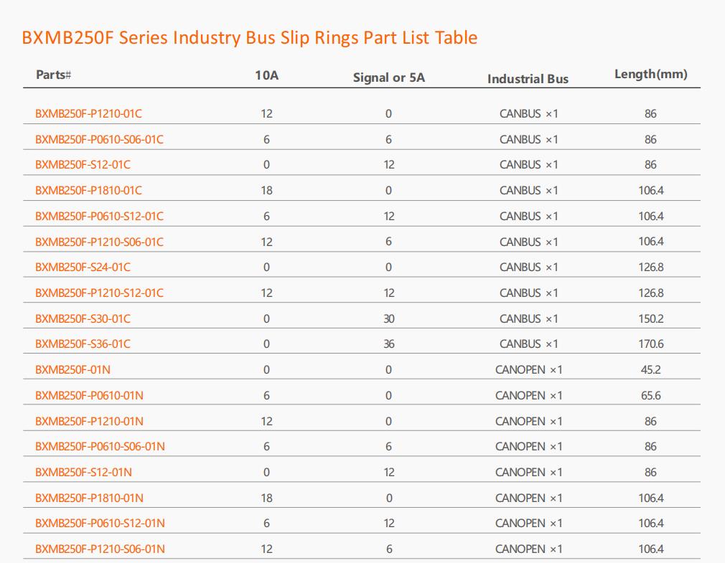725x563 pixels.
Task: Click BXMB250F-P1210-S12-01C part number
Action: tap(99, 293)
